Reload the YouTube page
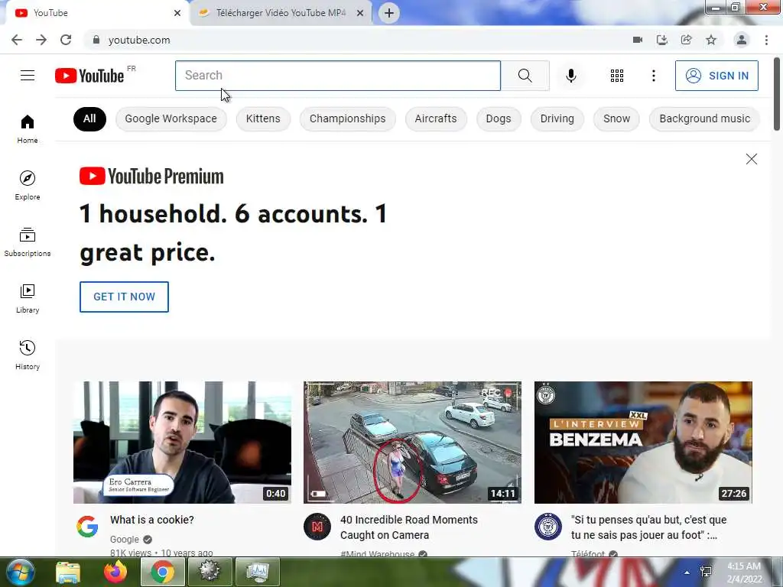783x587 pixels. pos(66,40)
